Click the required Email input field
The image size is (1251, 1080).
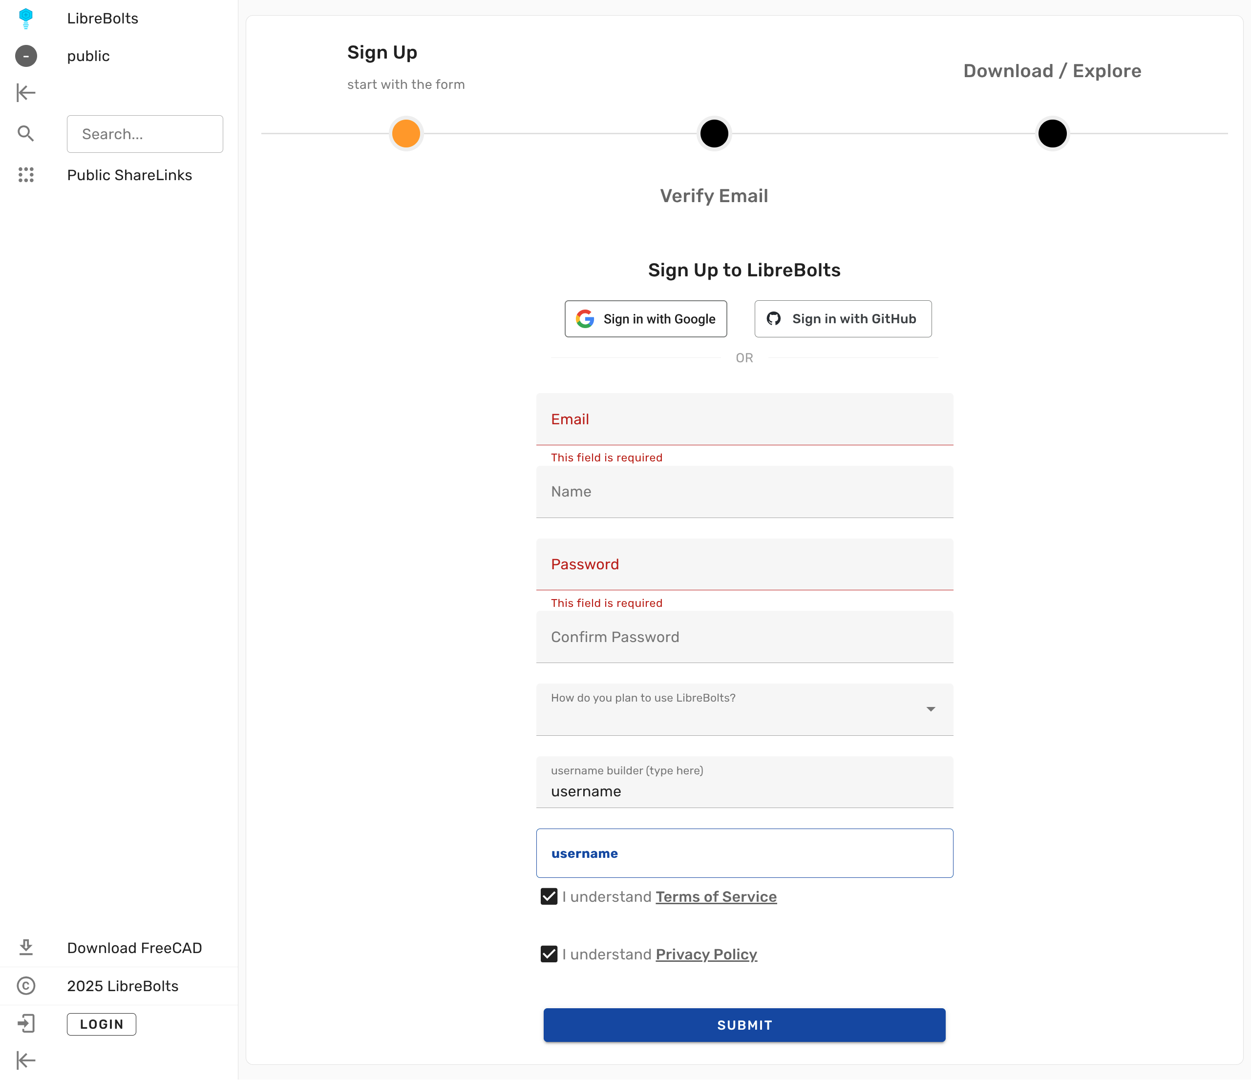(x=744, y=419)
